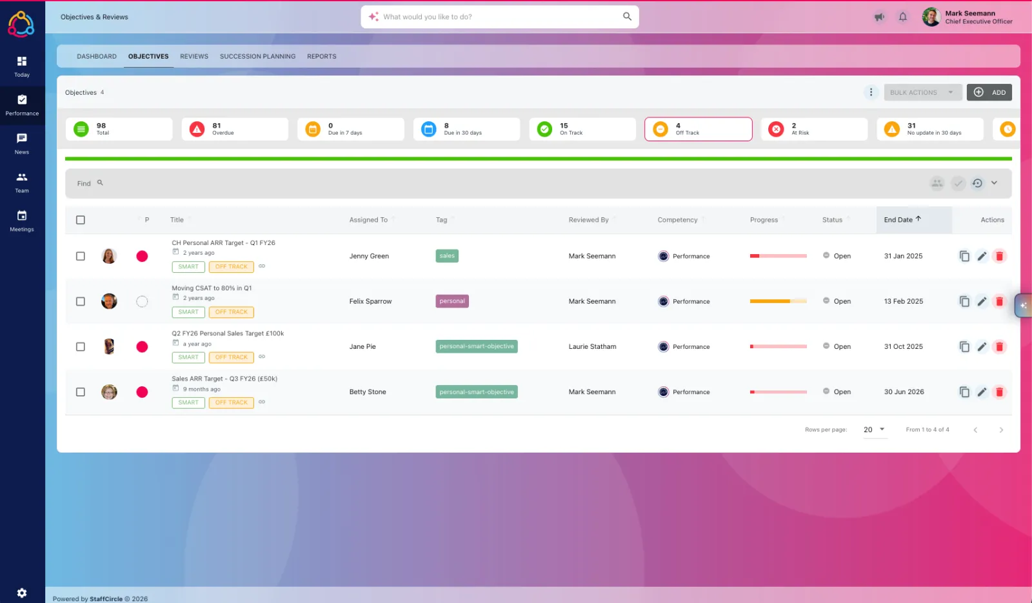This screenshot has width=1032, height=603.
Task: Open the rows per page dropdown
Action: [875, 430]
